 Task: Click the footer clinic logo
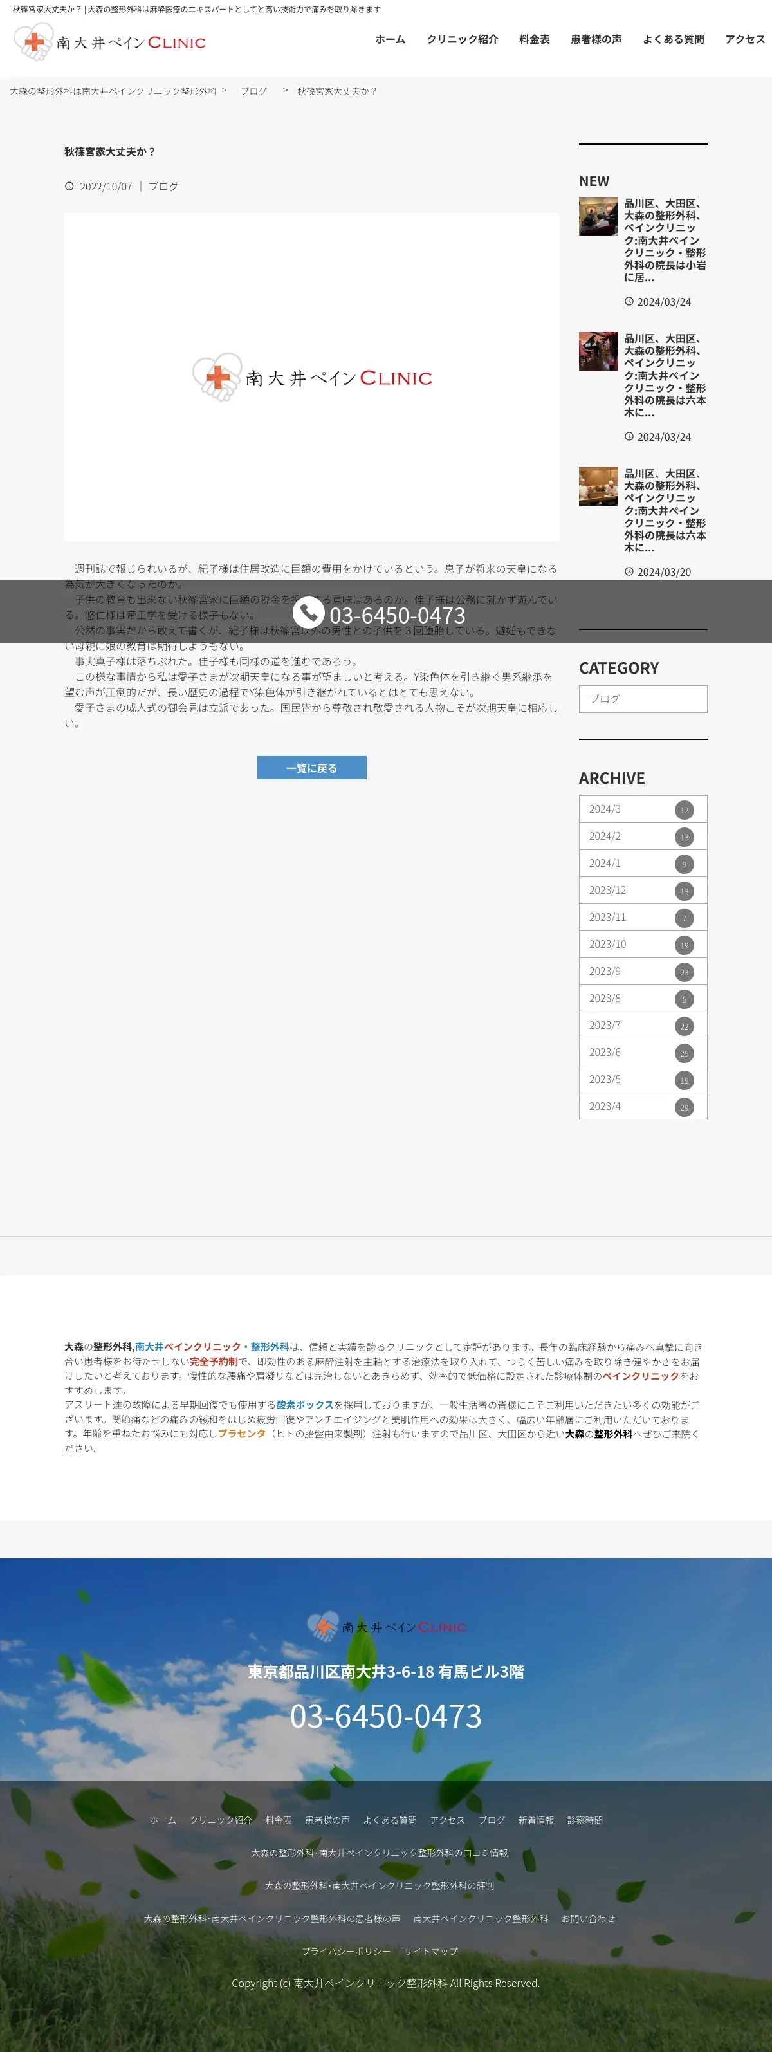[387, 1627]
